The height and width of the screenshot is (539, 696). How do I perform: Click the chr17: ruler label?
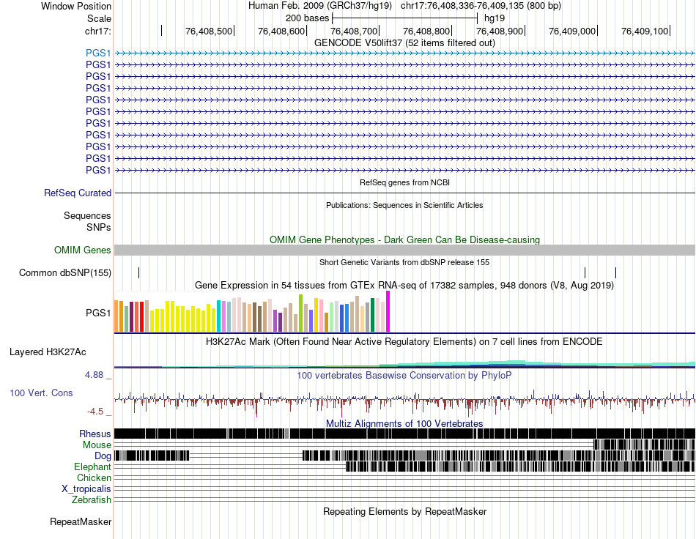pyautogui.click(x=98, y=31)
